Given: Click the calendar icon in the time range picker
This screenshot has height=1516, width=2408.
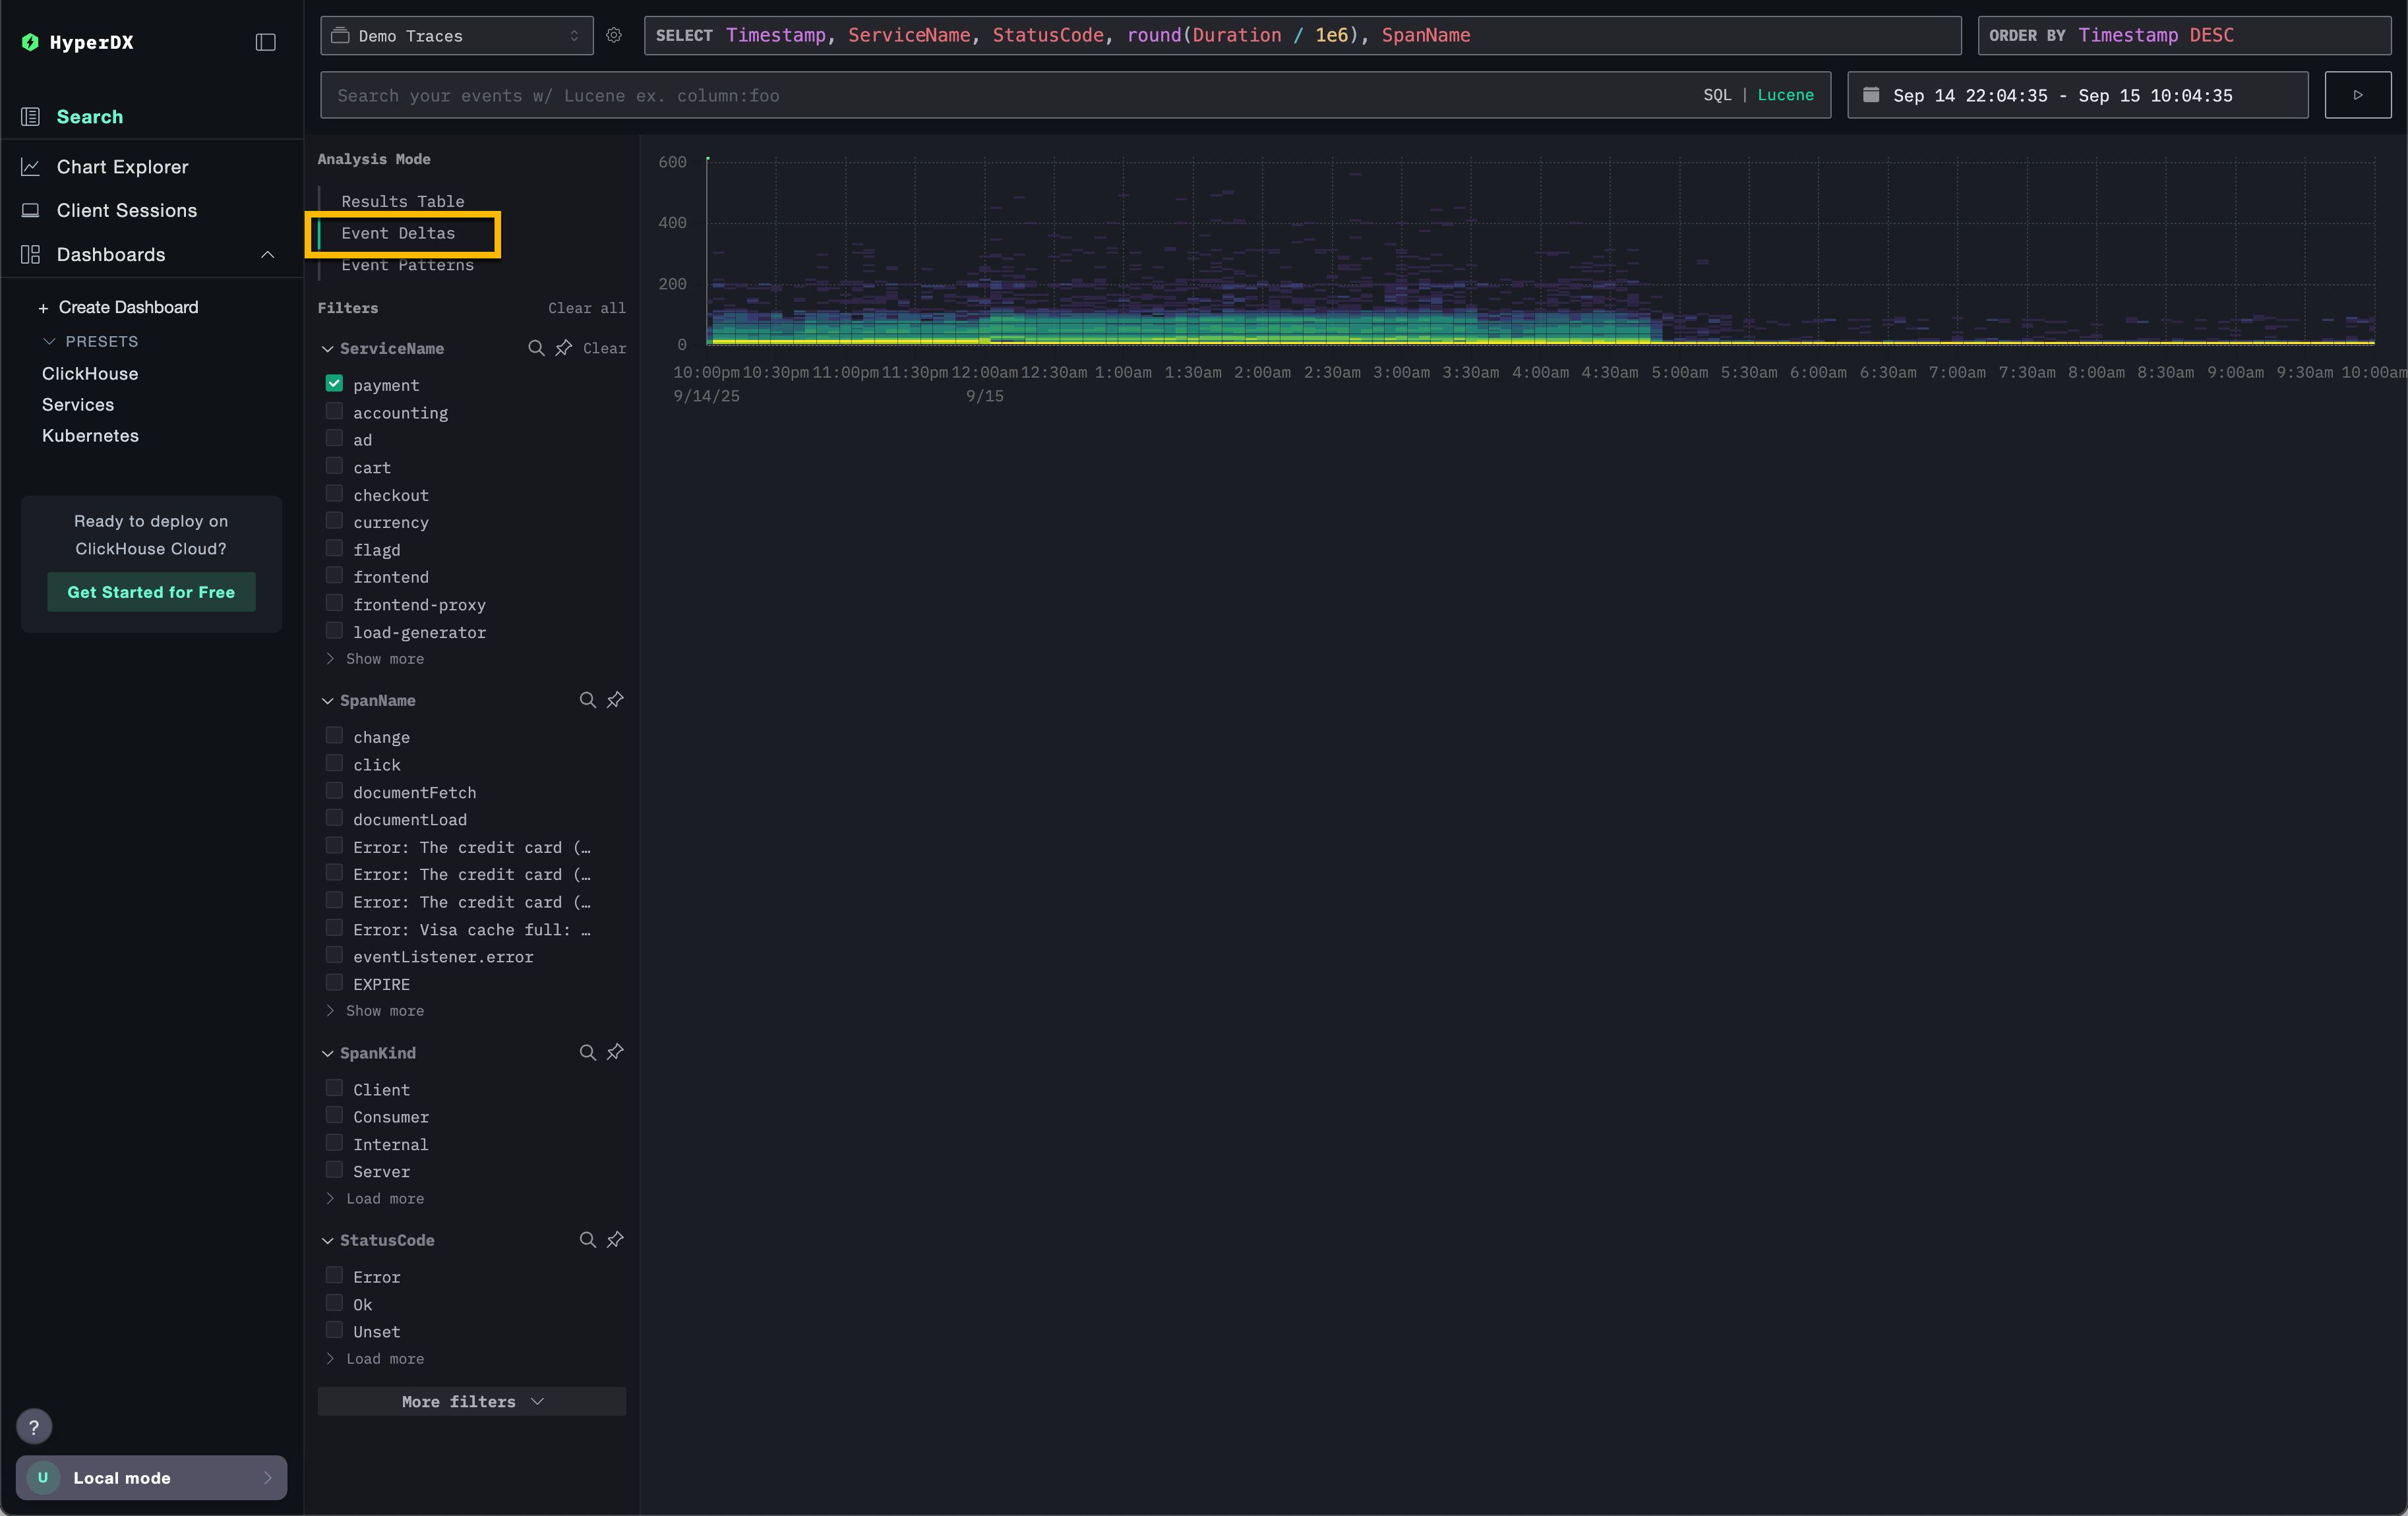Looking at the screenshot, I should tap(1872, 95).
